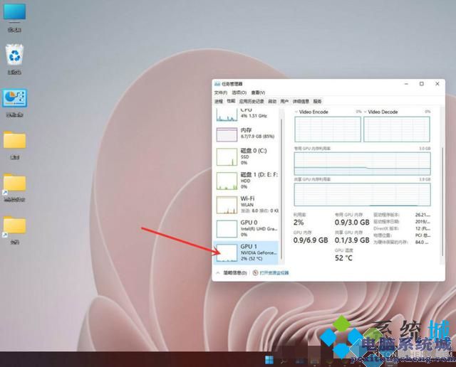Click the search icon on the taskbar
Image resolution: width=456 pixels, height=367 pixels.
tap(284, 361)
